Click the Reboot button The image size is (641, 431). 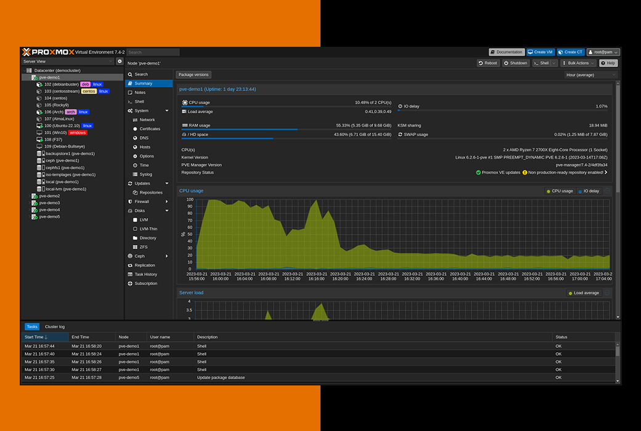click(x=488, y=63)
